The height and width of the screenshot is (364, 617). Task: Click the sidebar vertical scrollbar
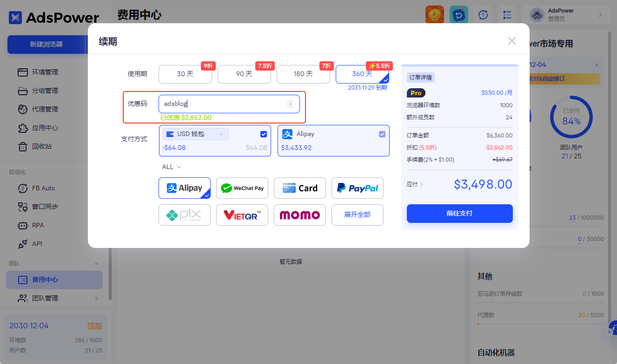click(x=110, y=274)
